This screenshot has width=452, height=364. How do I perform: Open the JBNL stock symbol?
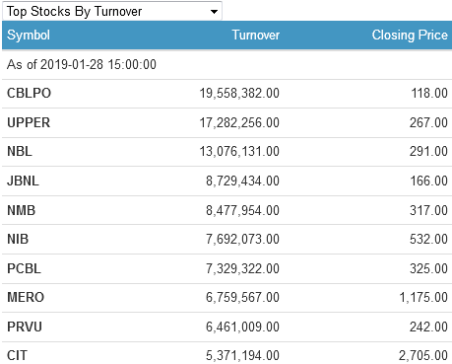point(23,181)
